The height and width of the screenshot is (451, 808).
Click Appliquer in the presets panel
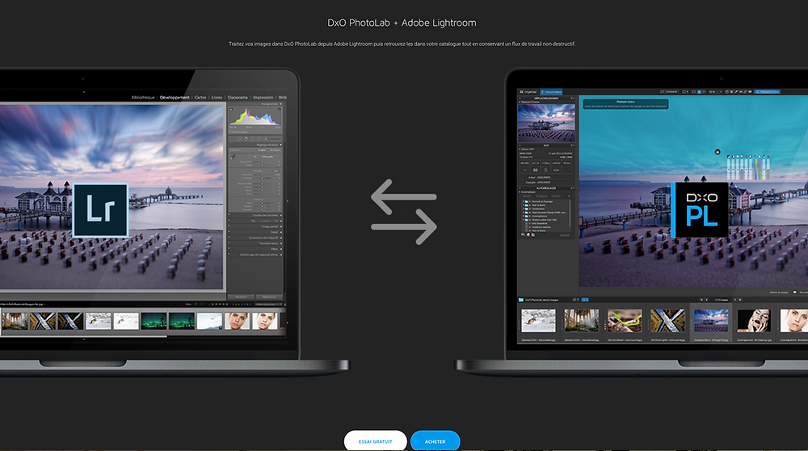point(565,235)
